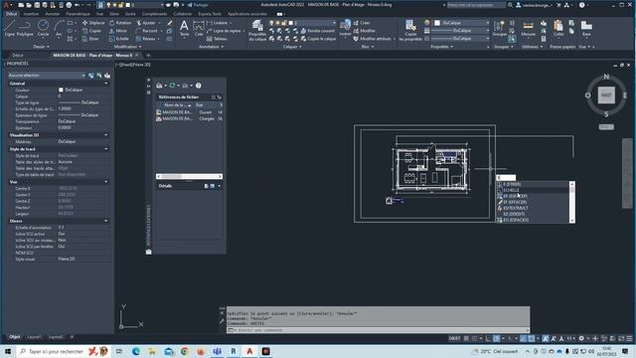The width and height of the screenshot is (636, 358).
Task: Collapse the Visualisation 3D section
Action: (x=106, y=135)
